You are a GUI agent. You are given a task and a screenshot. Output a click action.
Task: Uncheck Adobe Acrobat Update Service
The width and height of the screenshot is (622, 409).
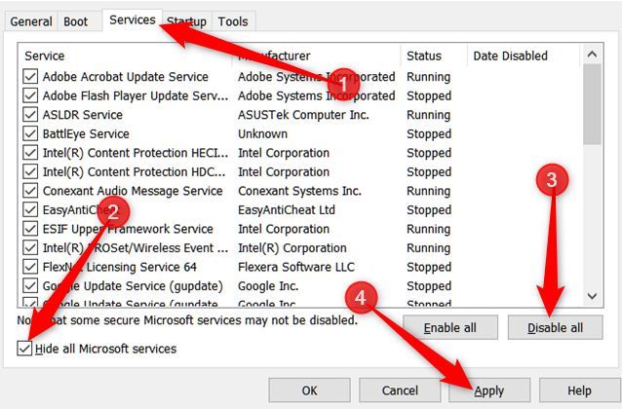30,77
